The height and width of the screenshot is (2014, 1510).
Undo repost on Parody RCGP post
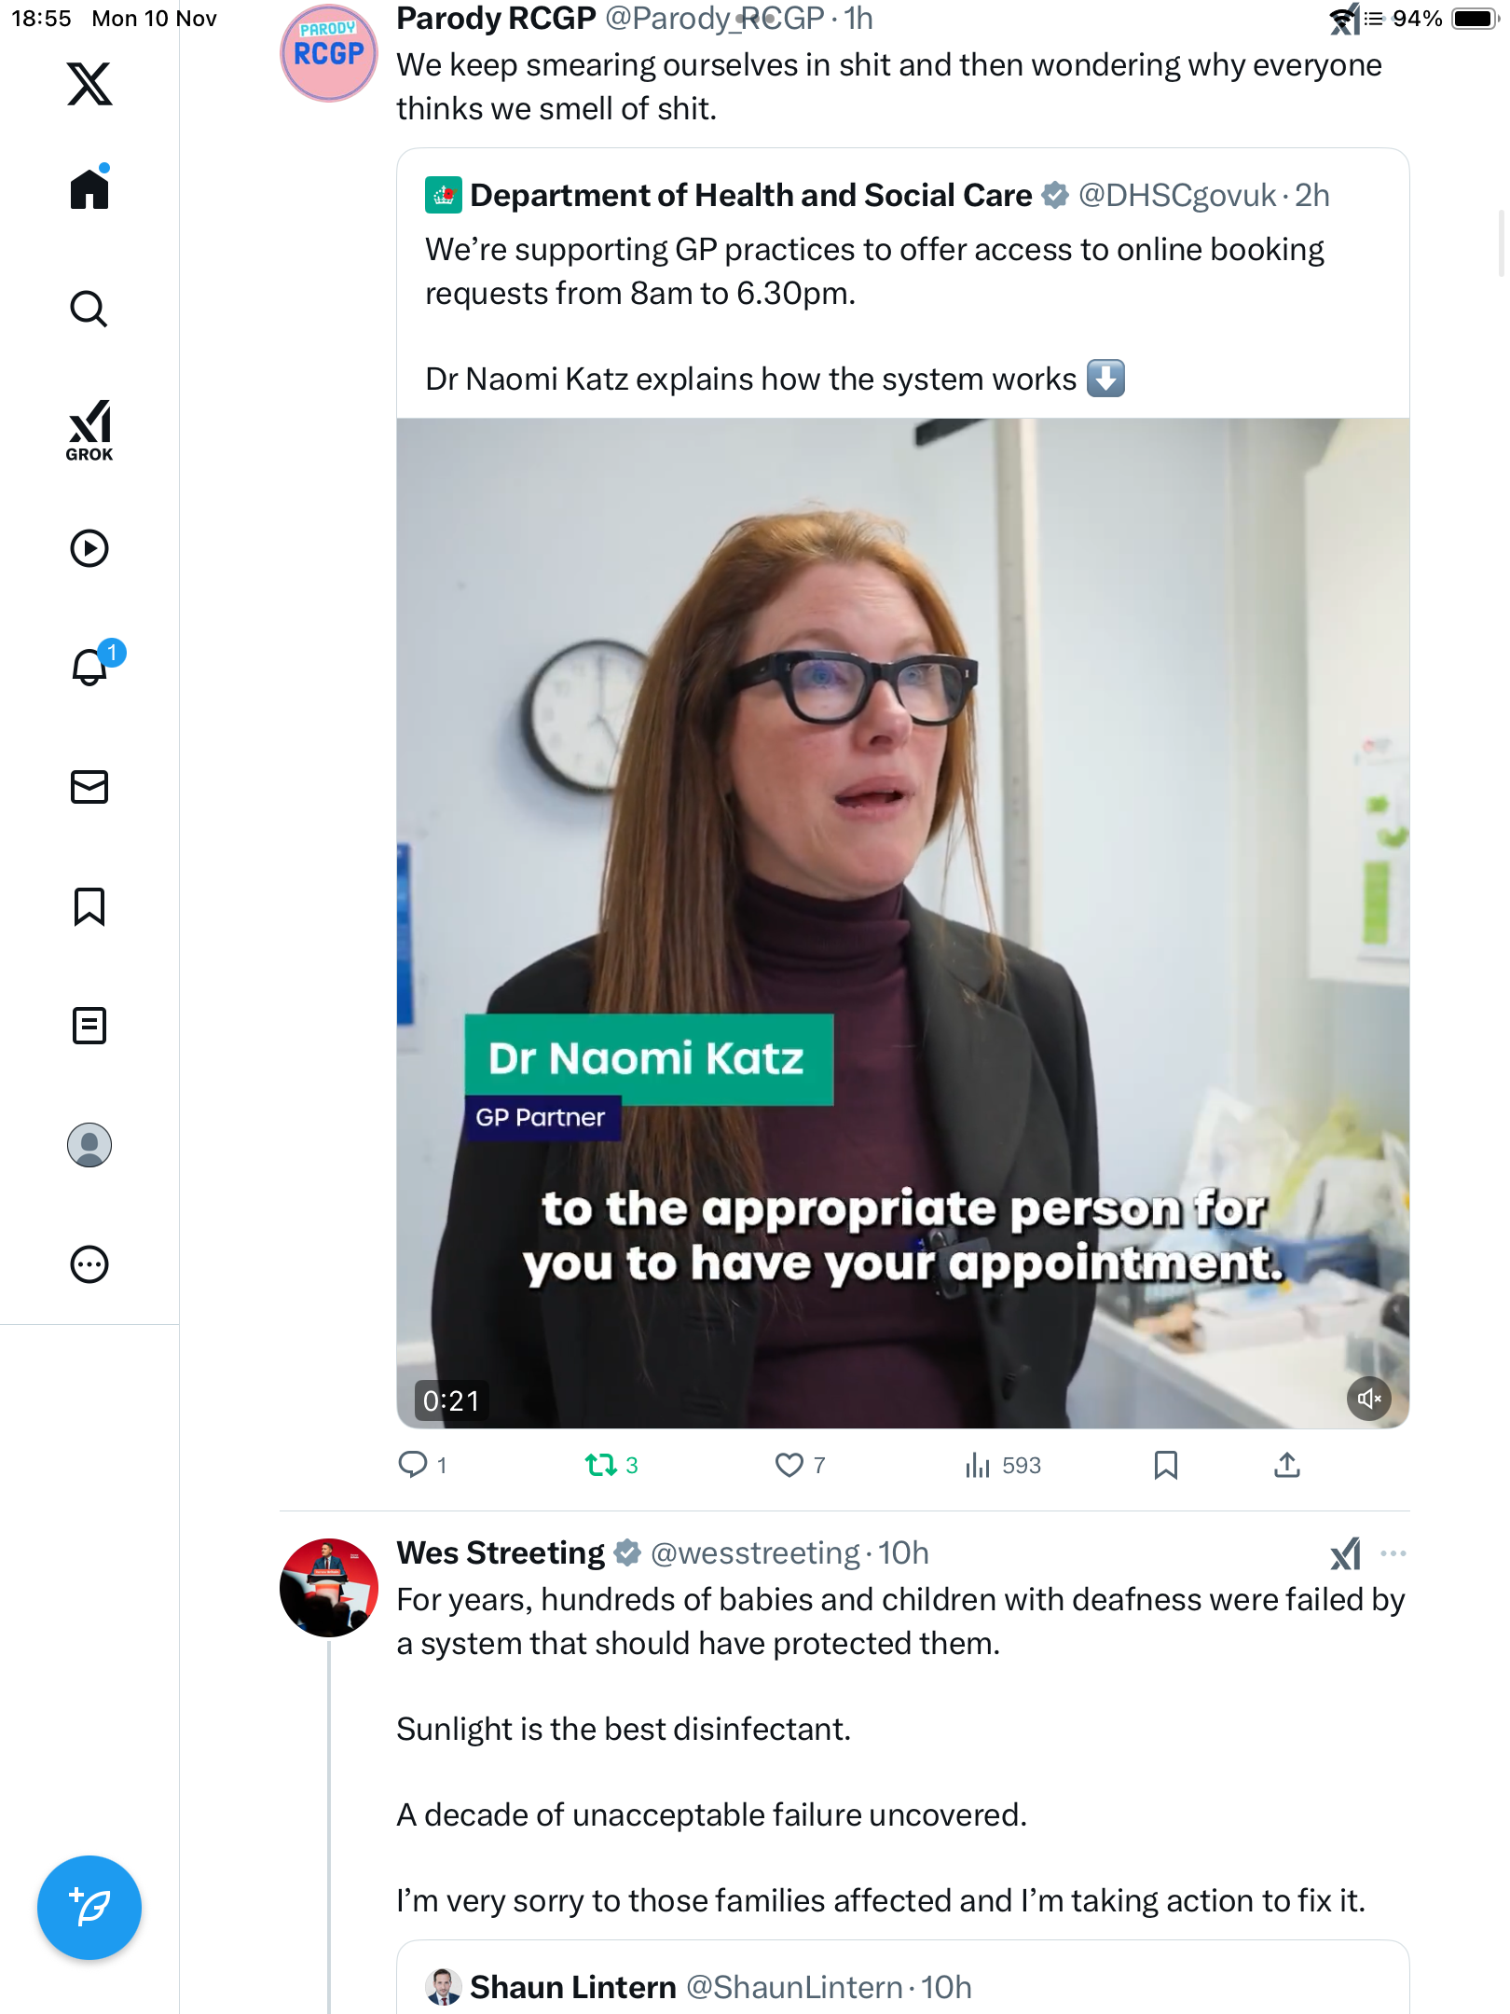tap(601, 1465)
